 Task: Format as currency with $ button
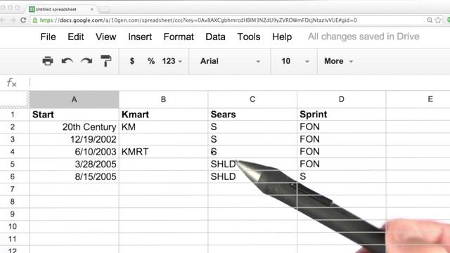132,61
